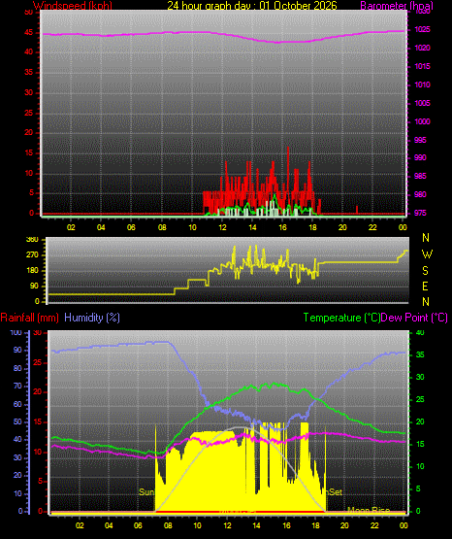Screen dimensions: 452x539
Task: Click the 45 value on windspeed axis
Action: coord(29,33)
